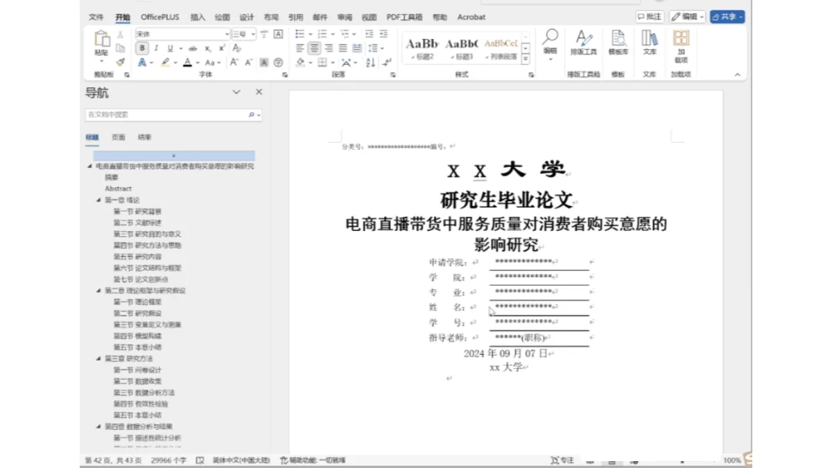Click the Shrink Font icon
Viewport: 832px width, 468px height.
click(248, 62)
